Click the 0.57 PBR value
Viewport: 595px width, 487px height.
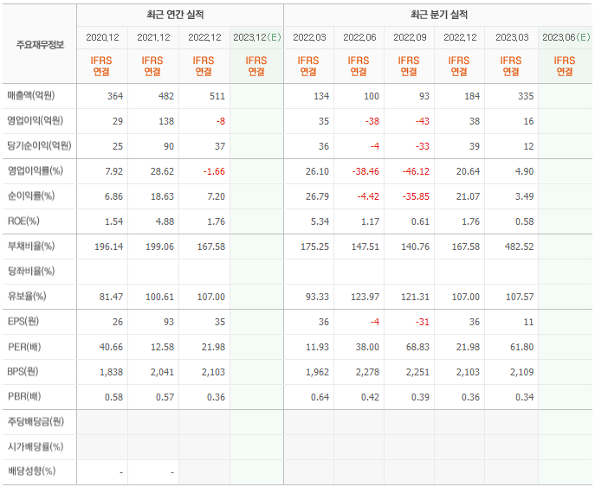[165, 397]
